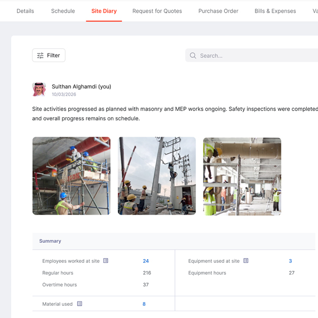Go to the Purchase Order tab
The image size is (318, 318).
click(218, 11)
